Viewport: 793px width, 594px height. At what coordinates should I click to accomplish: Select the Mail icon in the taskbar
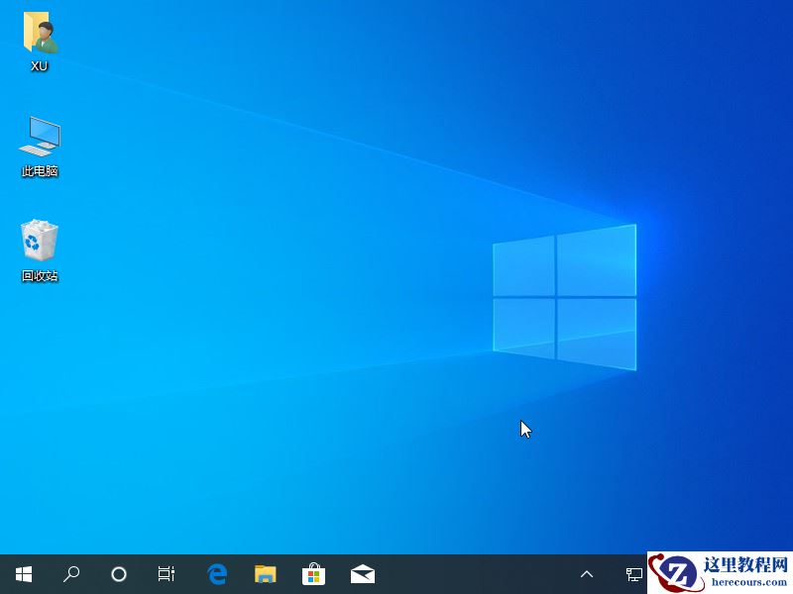[362, 574]
